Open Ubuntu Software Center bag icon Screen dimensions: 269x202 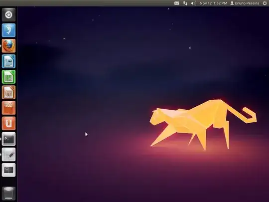(8, 108)
